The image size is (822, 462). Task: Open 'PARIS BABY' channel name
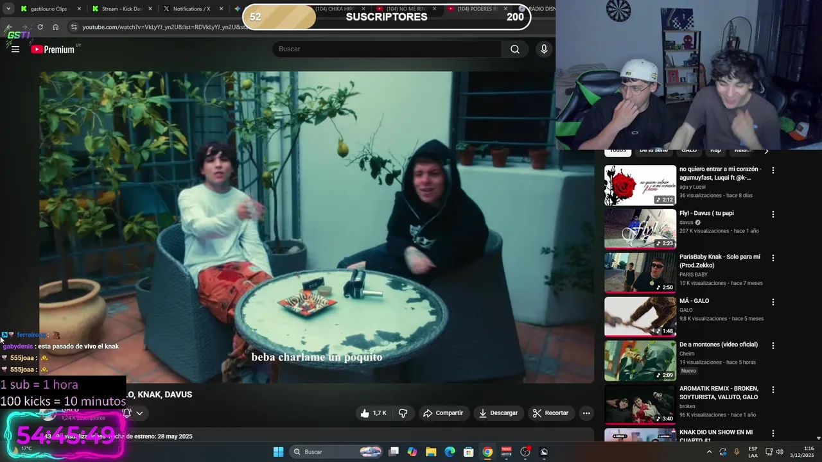[694, 275]
